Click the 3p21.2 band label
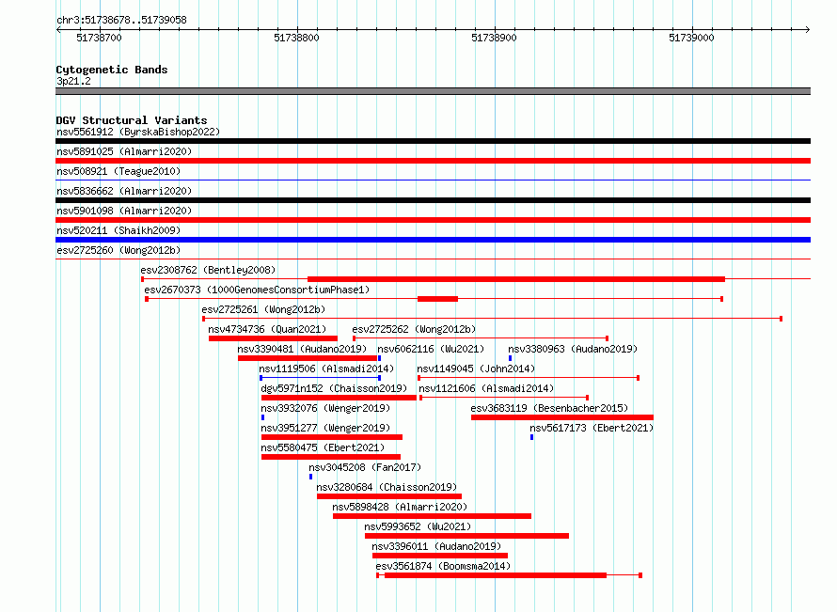The height and width of the screenshot is (612, 837). (x=73, y=81)
